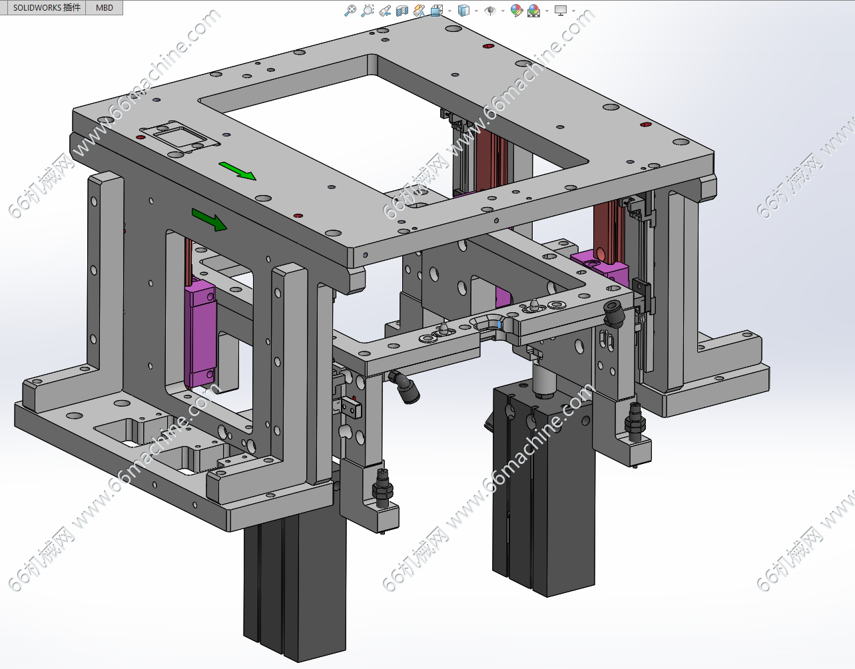
Task: Toggle the Section View tool
Action: [x=402, y=11]
